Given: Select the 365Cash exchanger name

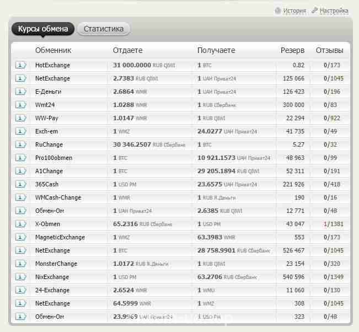Looking at the screenshot, I should coord(47,184).
